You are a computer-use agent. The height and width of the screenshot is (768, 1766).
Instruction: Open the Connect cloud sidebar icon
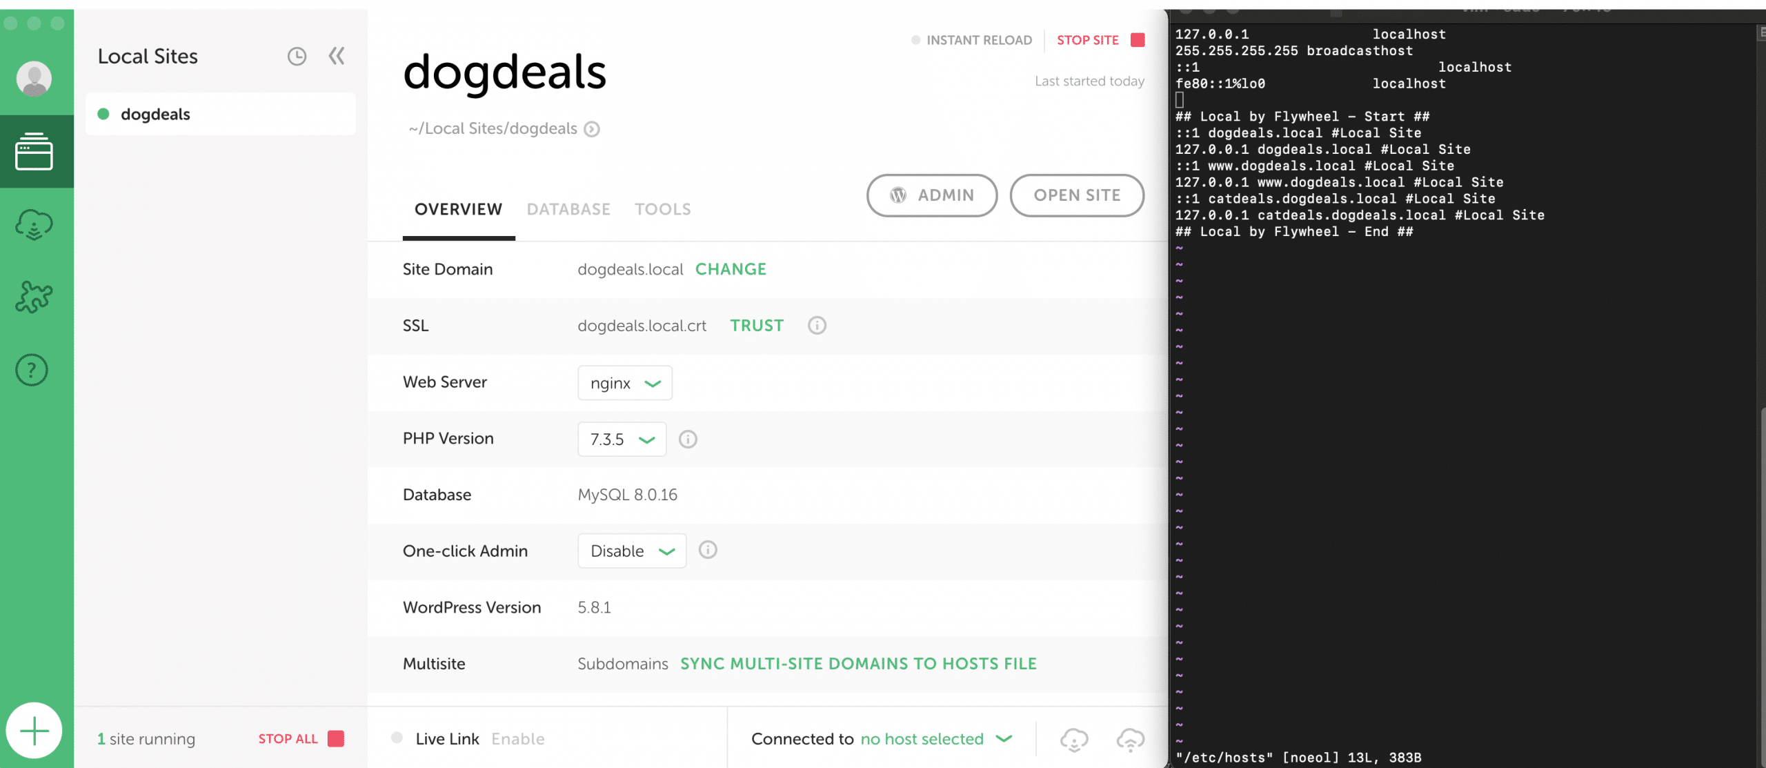pyautogui.click(x=34, y=225)
